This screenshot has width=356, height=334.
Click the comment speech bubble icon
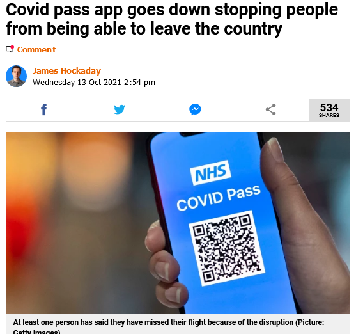(10, 49)
